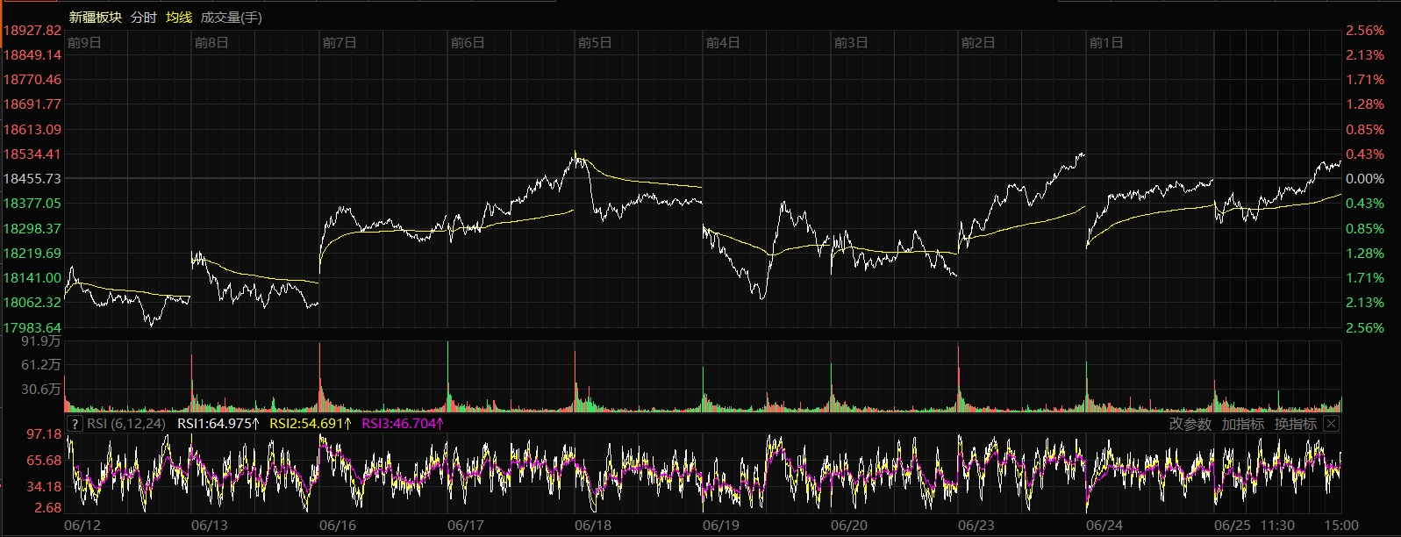Close the RSI indicator panel
This screenshot has width=1401, height=537.
(1331, 424)
